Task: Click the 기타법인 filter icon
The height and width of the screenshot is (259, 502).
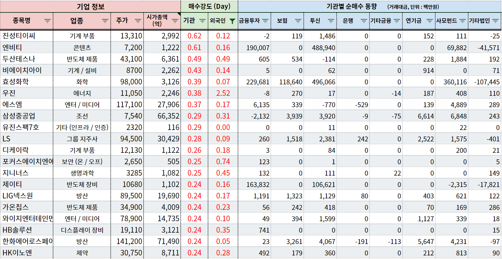Action: (x=496, y=21)
